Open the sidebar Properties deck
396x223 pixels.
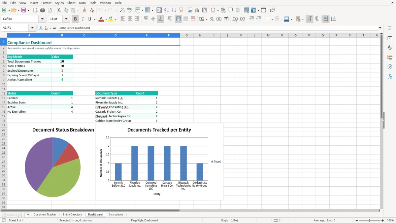[390, 38]
